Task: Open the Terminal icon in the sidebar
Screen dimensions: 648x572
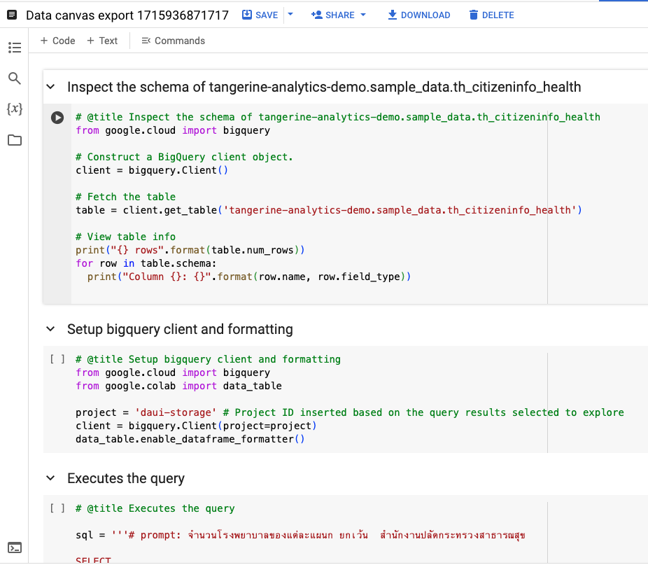Action: [15, 547]
